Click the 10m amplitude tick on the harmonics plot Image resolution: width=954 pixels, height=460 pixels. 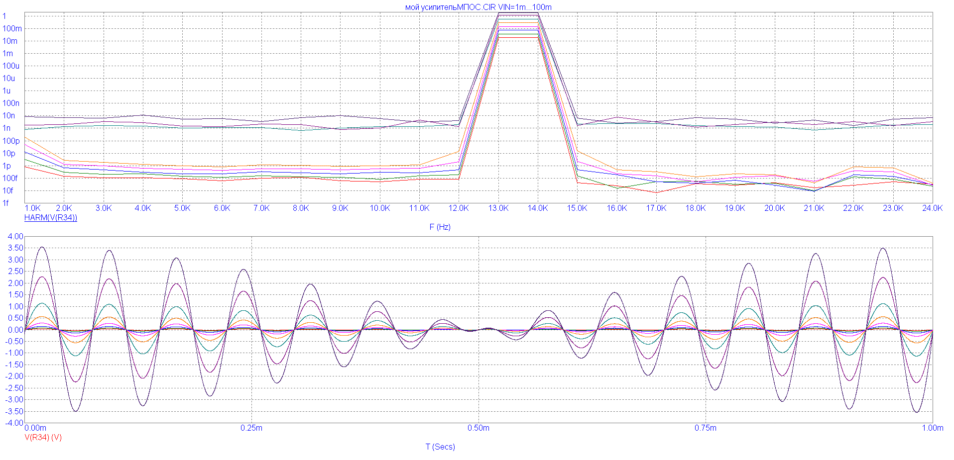point(10,41)
